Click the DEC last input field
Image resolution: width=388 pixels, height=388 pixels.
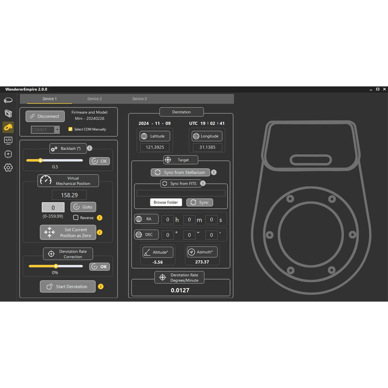[x=211, y=235]
